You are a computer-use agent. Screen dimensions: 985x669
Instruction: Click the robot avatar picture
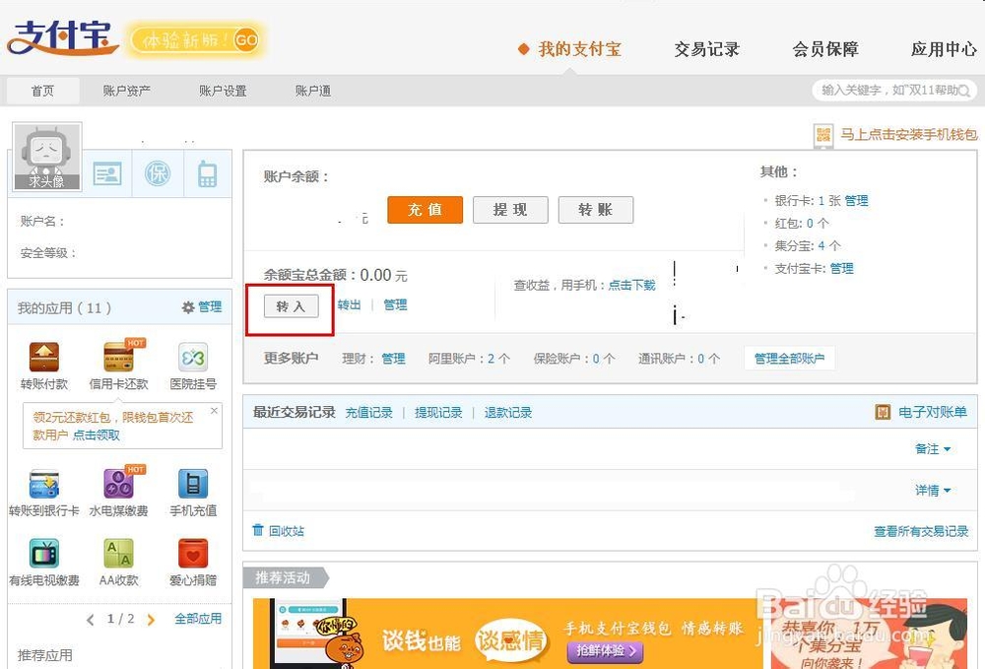point(47,157)
